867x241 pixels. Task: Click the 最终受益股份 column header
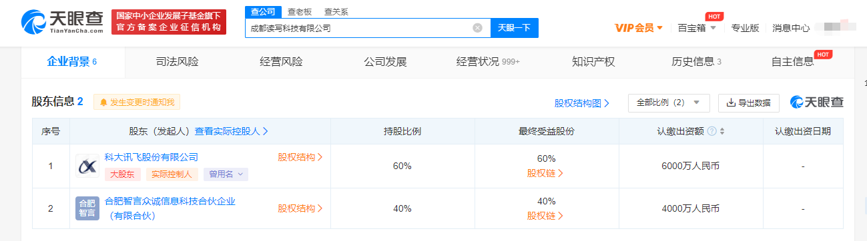coord(546,131)
